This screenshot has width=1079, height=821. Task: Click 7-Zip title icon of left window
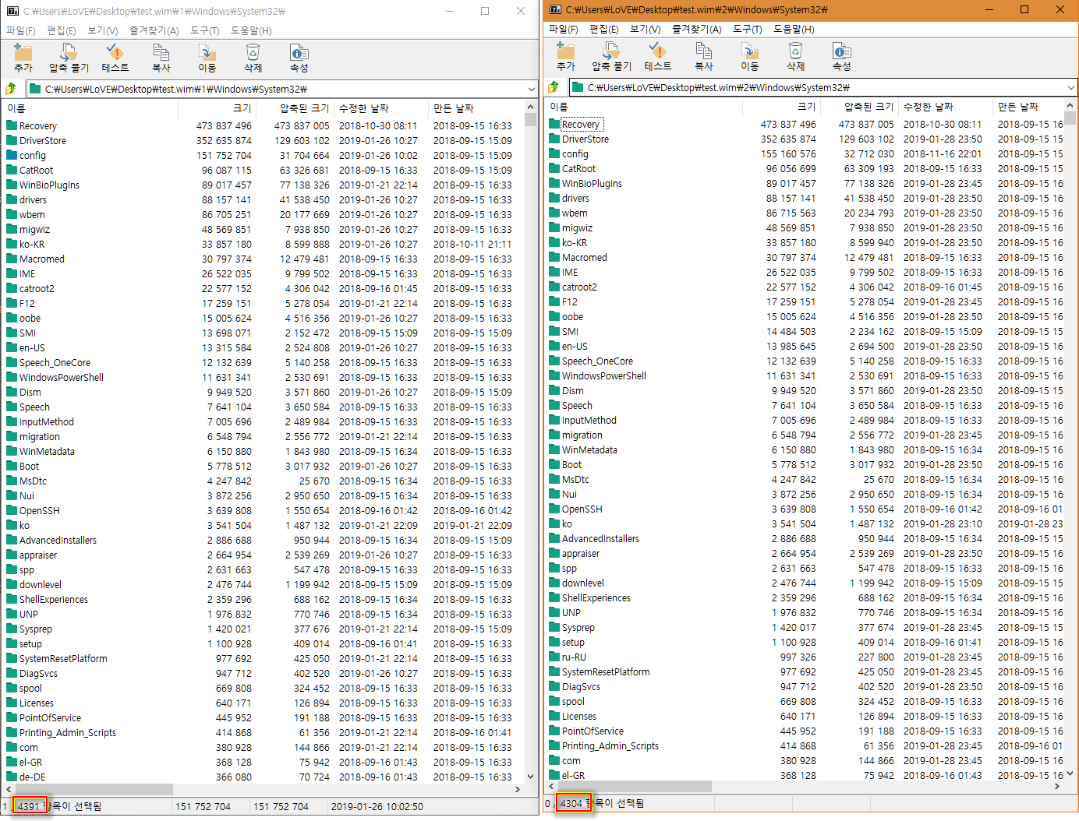tap(12, 11)
